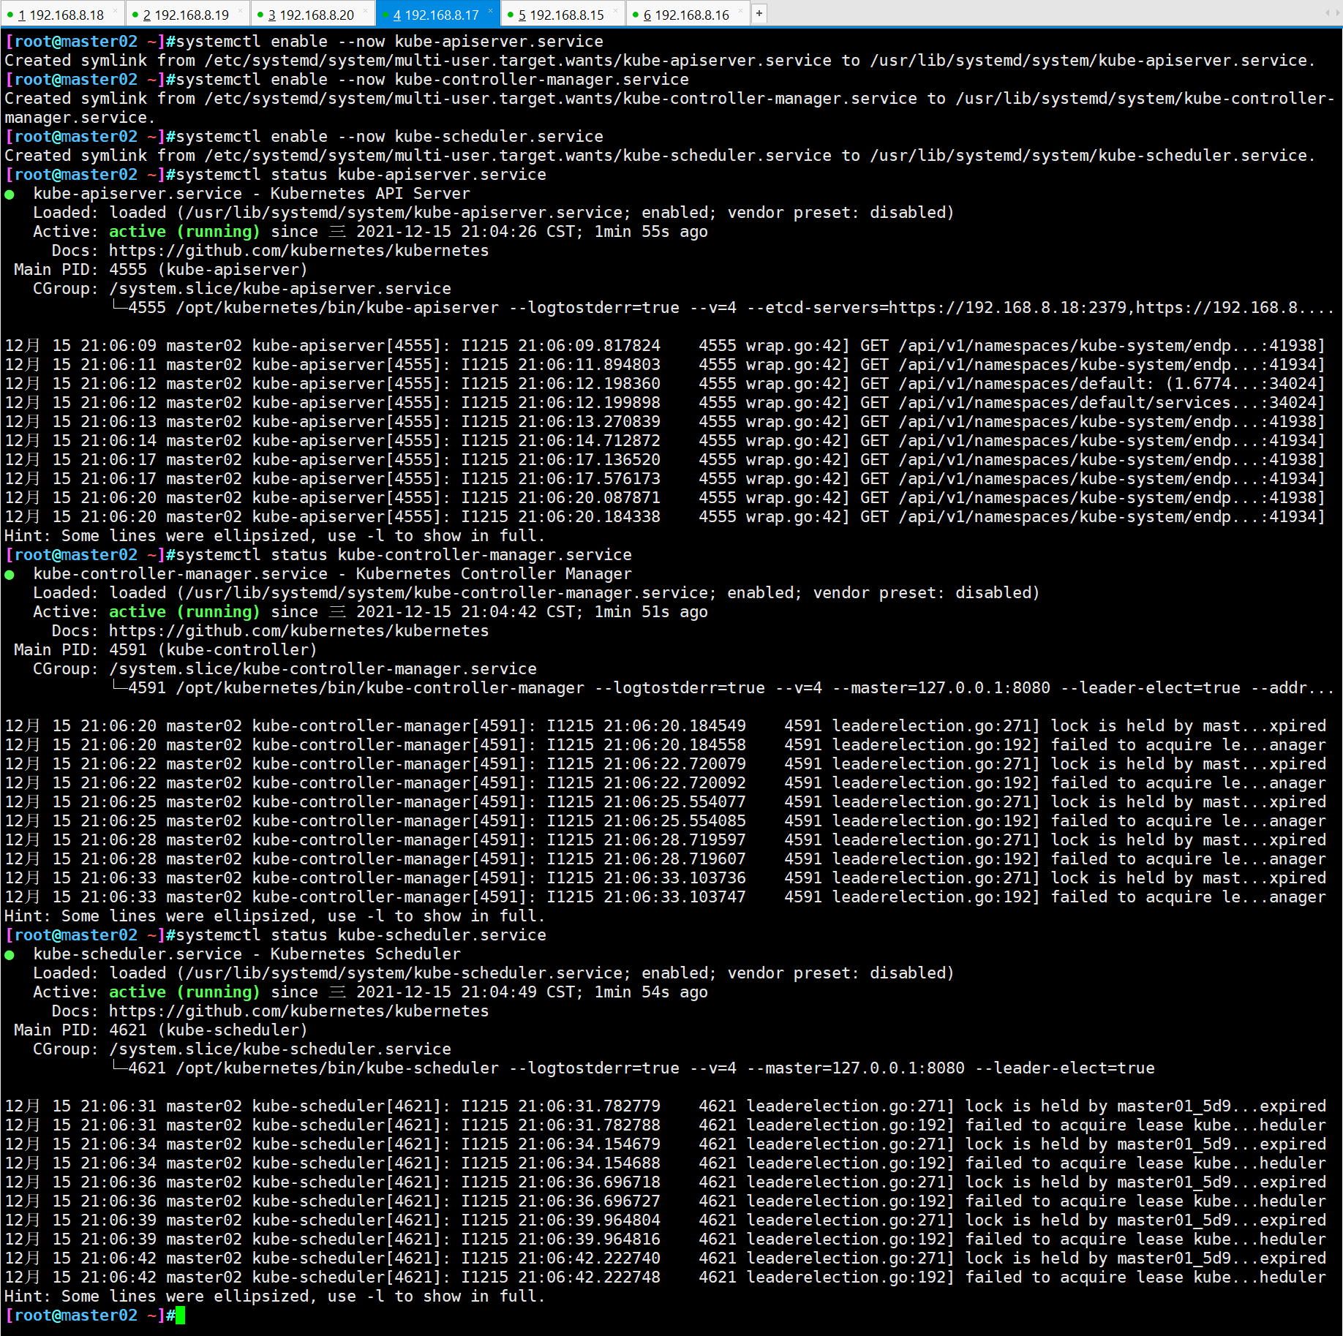
Task: Click the title 'kube-apiserver.service - Kubernetes API Server'
Action: pyautogui.click(x=252, y=194)
